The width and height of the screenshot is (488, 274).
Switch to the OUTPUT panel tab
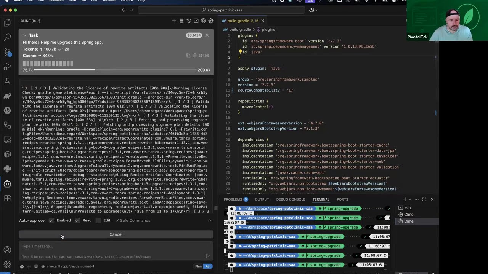[262, 199]
